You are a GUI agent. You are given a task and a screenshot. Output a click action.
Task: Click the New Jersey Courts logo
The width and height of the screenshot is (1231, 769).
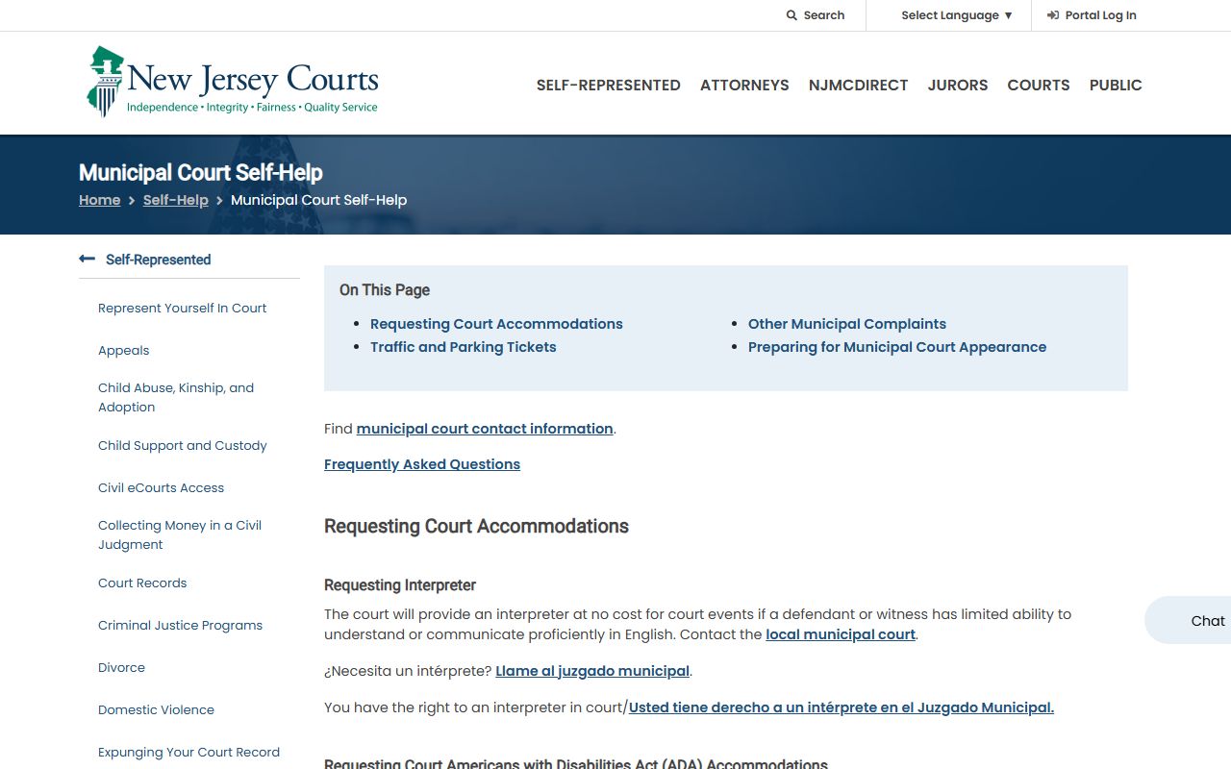pos(233,82)
